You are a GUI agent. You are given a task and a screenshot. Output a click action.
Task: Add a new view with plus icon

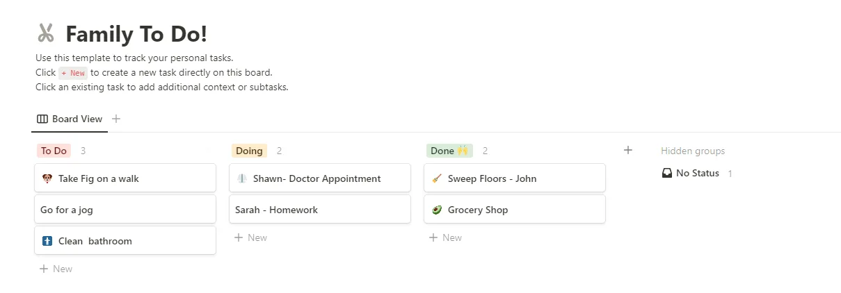(x=116, y=119)
